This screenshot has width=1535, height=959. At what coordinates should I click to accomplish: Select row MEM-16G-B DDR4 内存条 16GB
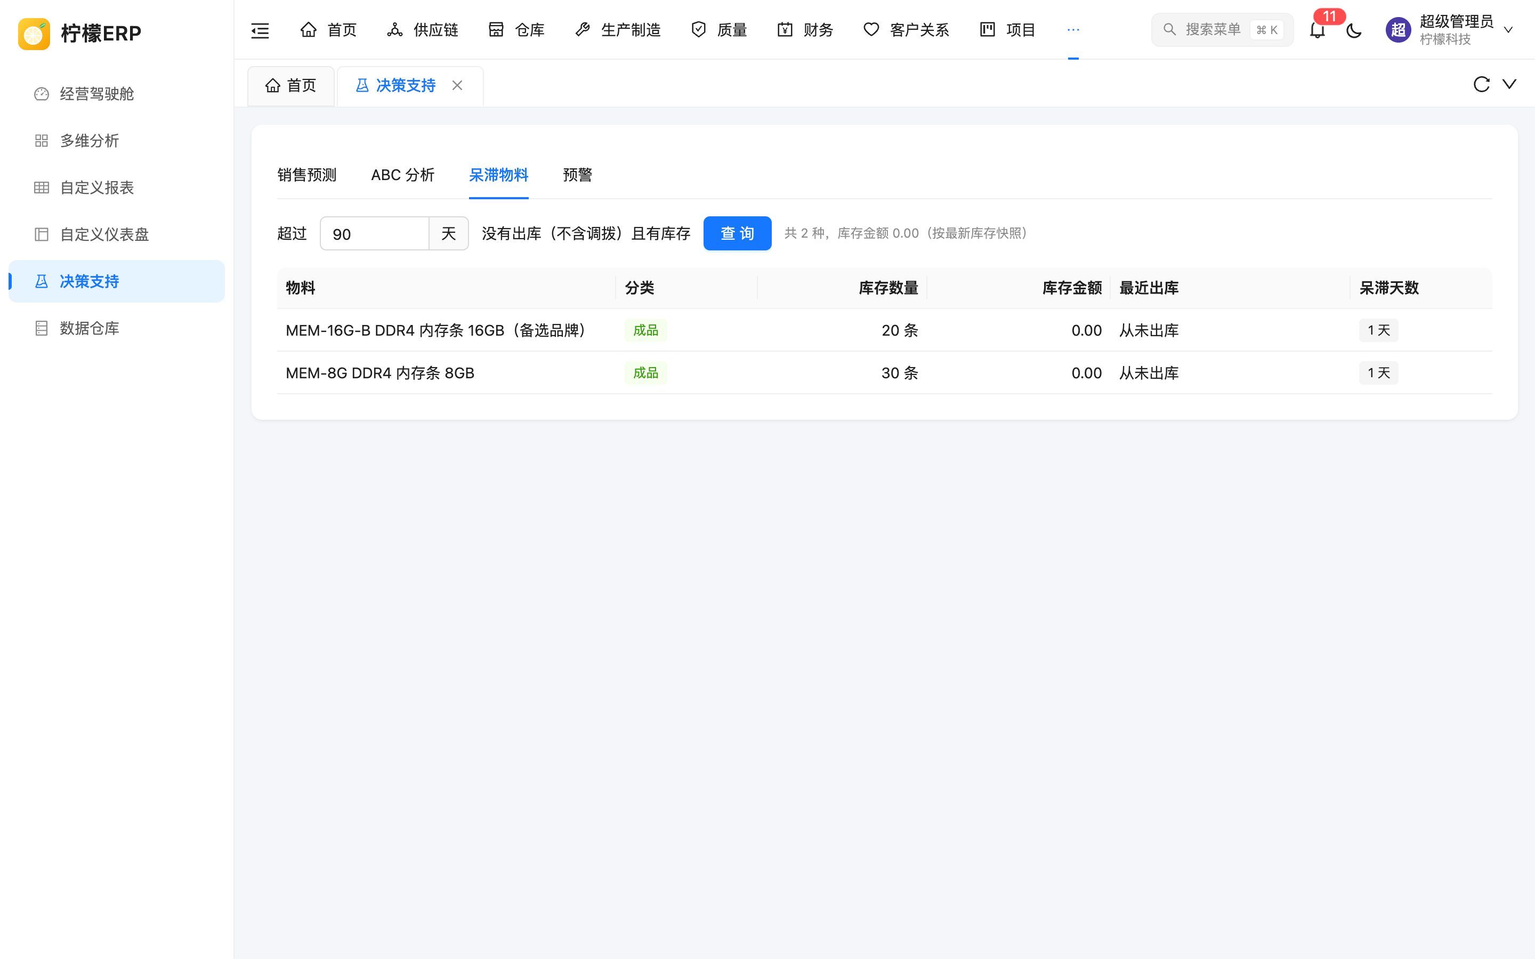click(884, 330)
